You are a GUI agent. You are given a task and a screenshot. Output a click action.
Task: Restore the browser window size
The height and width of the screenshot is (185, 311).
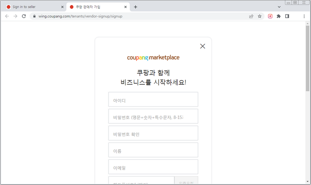click(295, 2)
